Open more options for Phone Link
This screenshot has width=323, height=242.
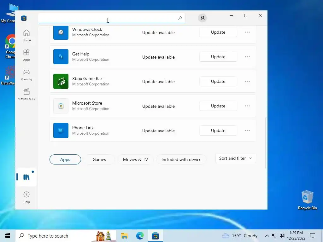pos(247,130)
